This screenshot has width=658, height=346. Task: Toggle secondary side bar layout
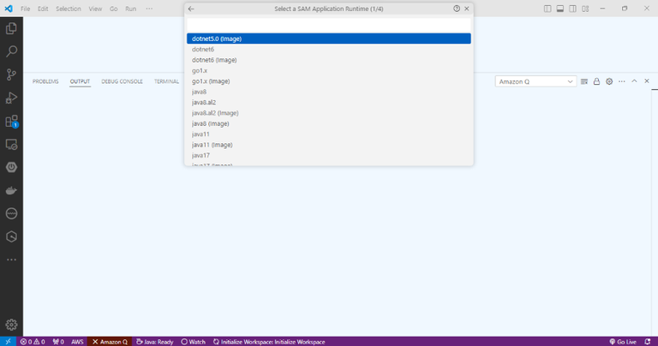pyautogui.click(x=573, y=9)
